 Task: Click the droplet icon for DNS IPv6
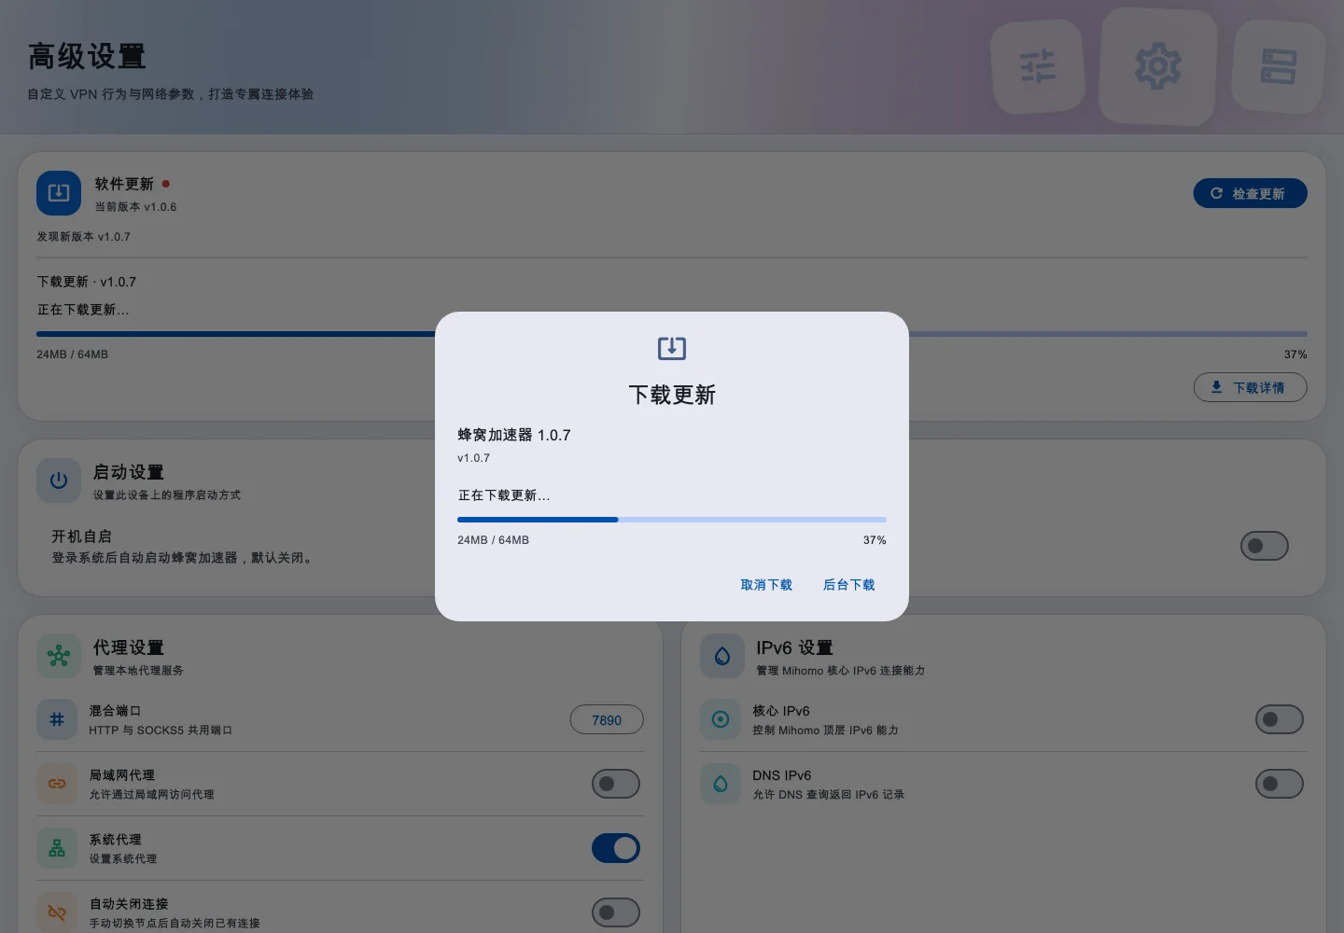(x=721, y=784)
